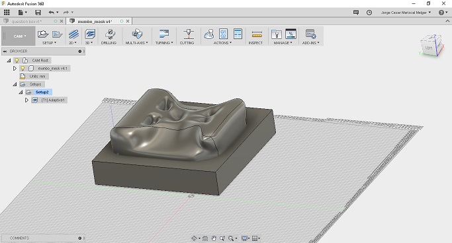Click the Look At tool
Image resolution: width=452 pixels, height=243 pixels.
point(205,238)
